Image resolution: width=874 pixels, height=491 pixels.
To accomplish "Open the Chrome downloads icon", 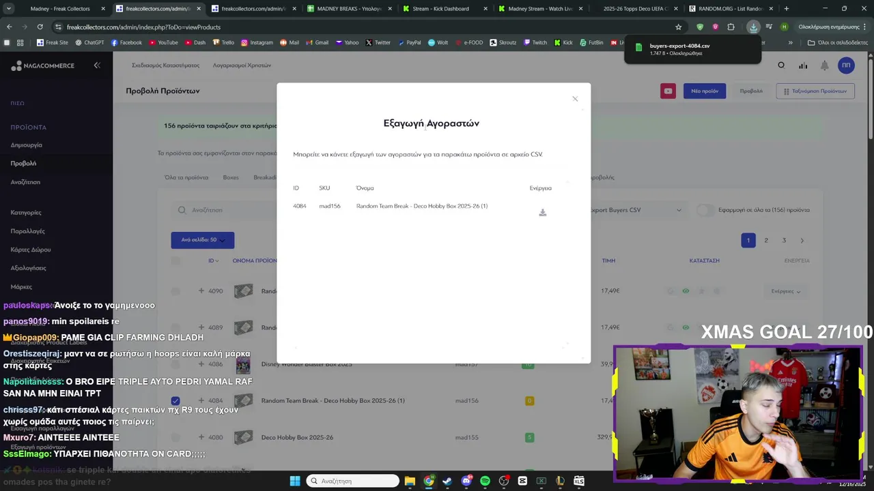I will pyautogui.click(x=753, y=27).
